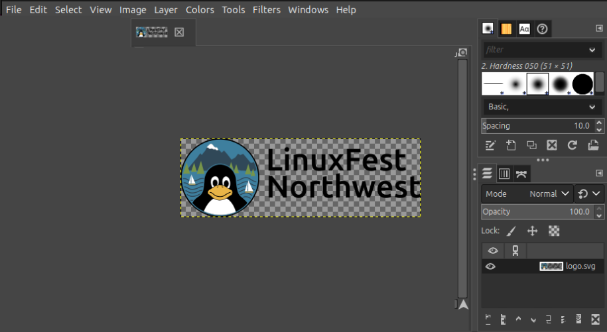
Task: Increase the Spacing value with up arrow
Action: [x=599, y=123]
